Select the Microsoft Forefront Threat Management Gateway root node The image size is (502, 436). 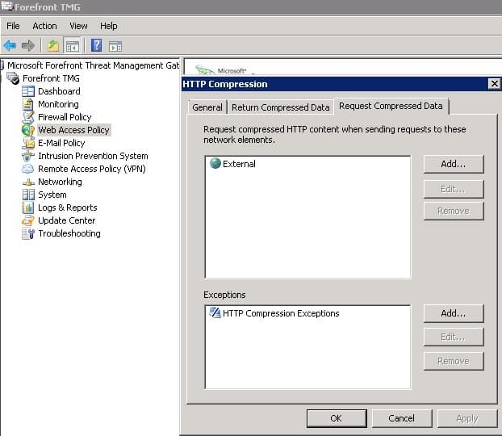[x=93, y=65]
